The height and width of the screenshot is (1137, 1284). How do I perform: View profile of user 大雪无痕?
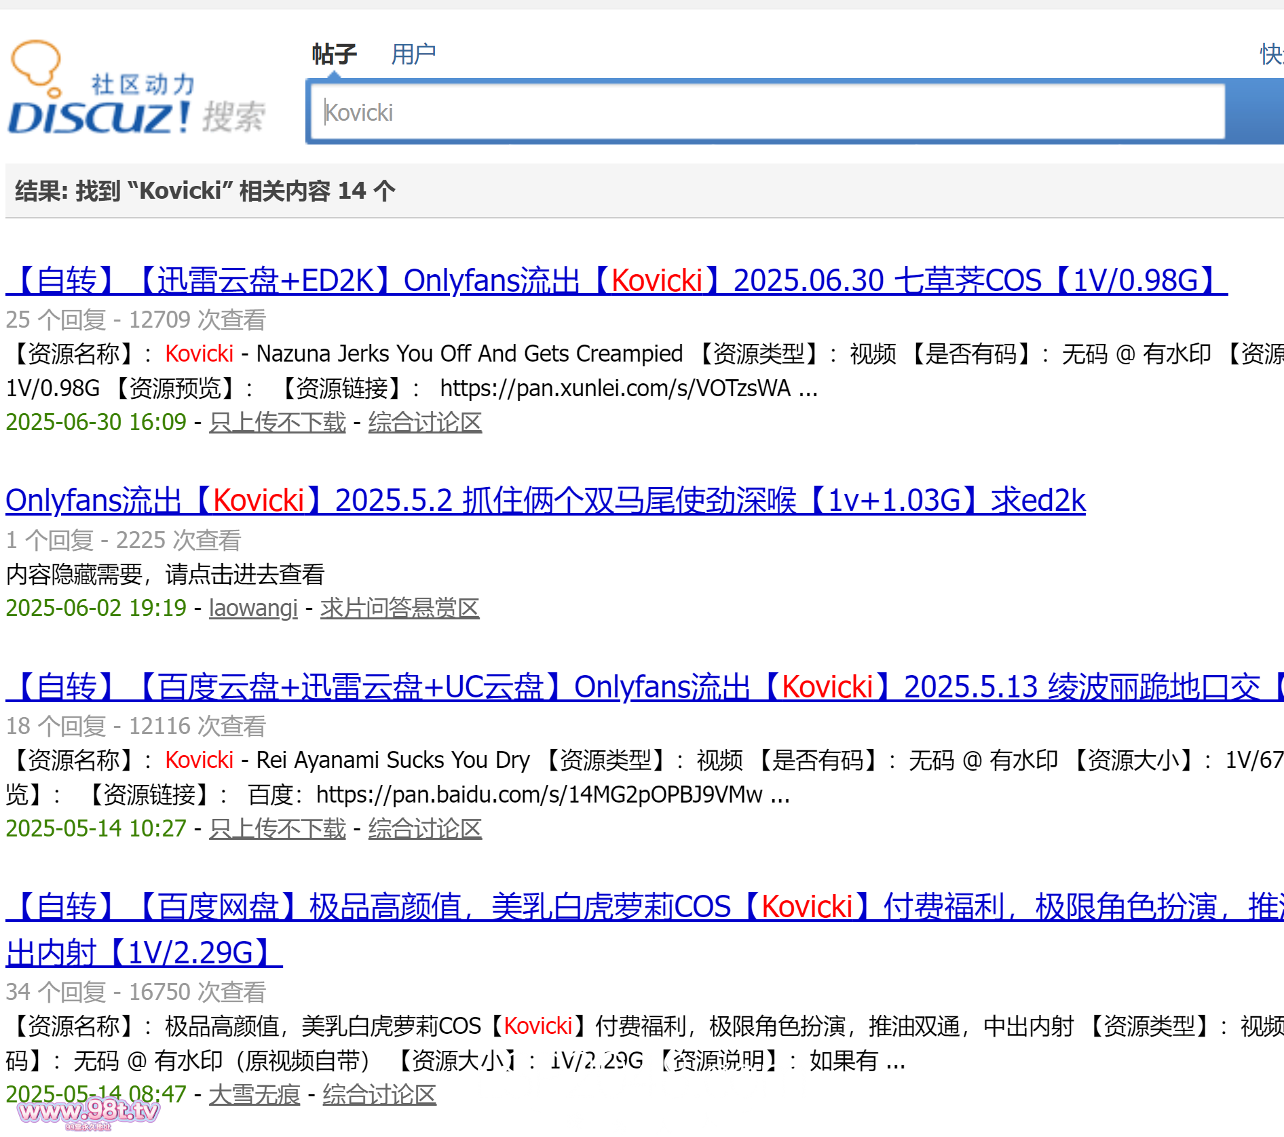coord(254,1094)
